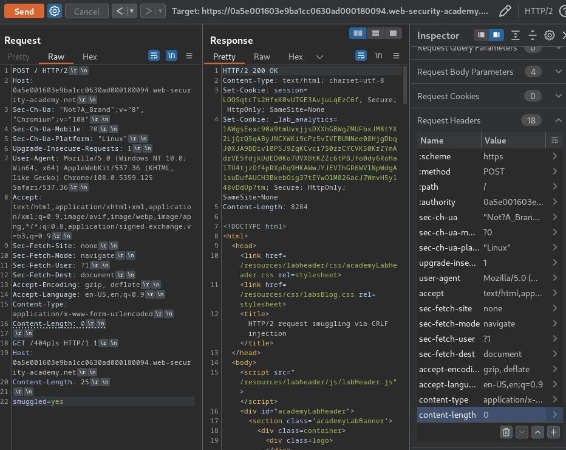Click Content-Length: 0 request line
This screenshot has width=566, height=450.
(x=59, y=324)
